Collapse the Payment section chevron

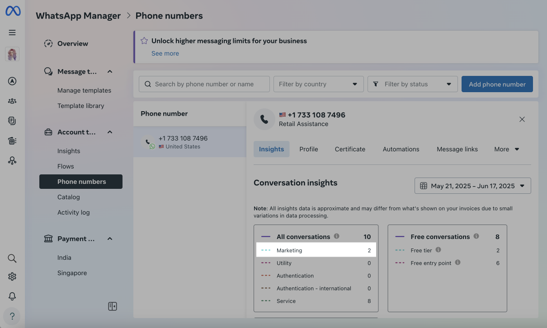pyautogui.click(x=110, y=239)
